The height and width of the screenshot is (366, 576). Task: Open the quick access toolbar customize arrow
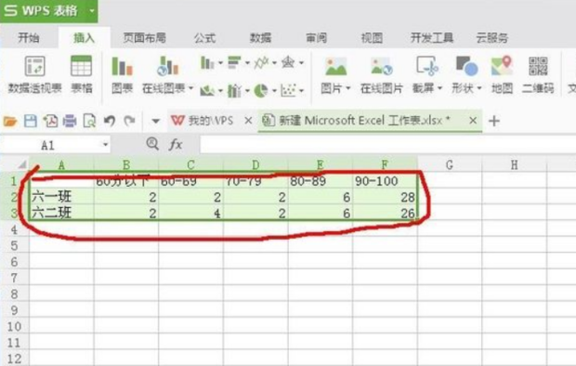tap(156, 121)
